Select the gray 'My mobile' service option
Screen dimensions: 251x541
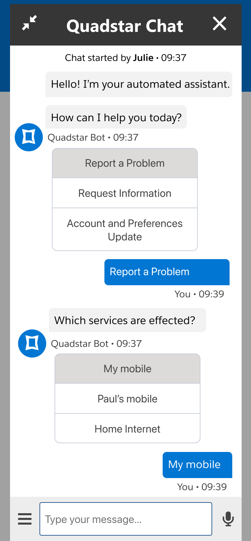128,369
